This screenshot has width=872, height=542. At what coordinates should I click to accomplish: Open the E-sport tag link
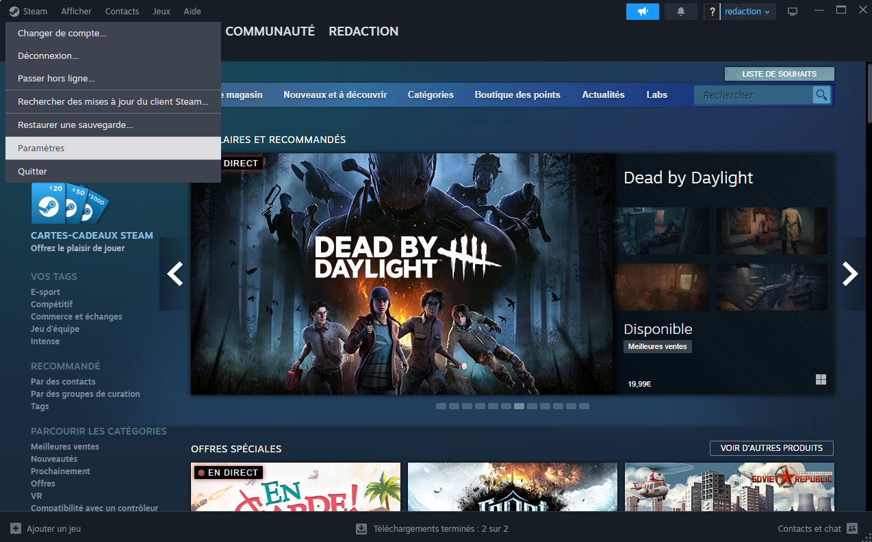[45, 292]
